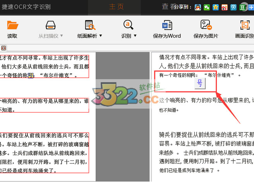Click recognized text 也不知道。
Viewport: 254px width, 187px height.
(169, 110)
